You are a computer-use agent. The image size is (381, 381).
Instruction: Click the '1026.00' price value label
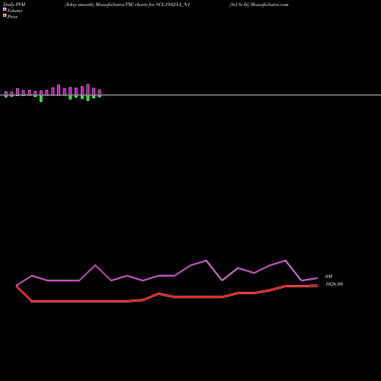(335, 284)
